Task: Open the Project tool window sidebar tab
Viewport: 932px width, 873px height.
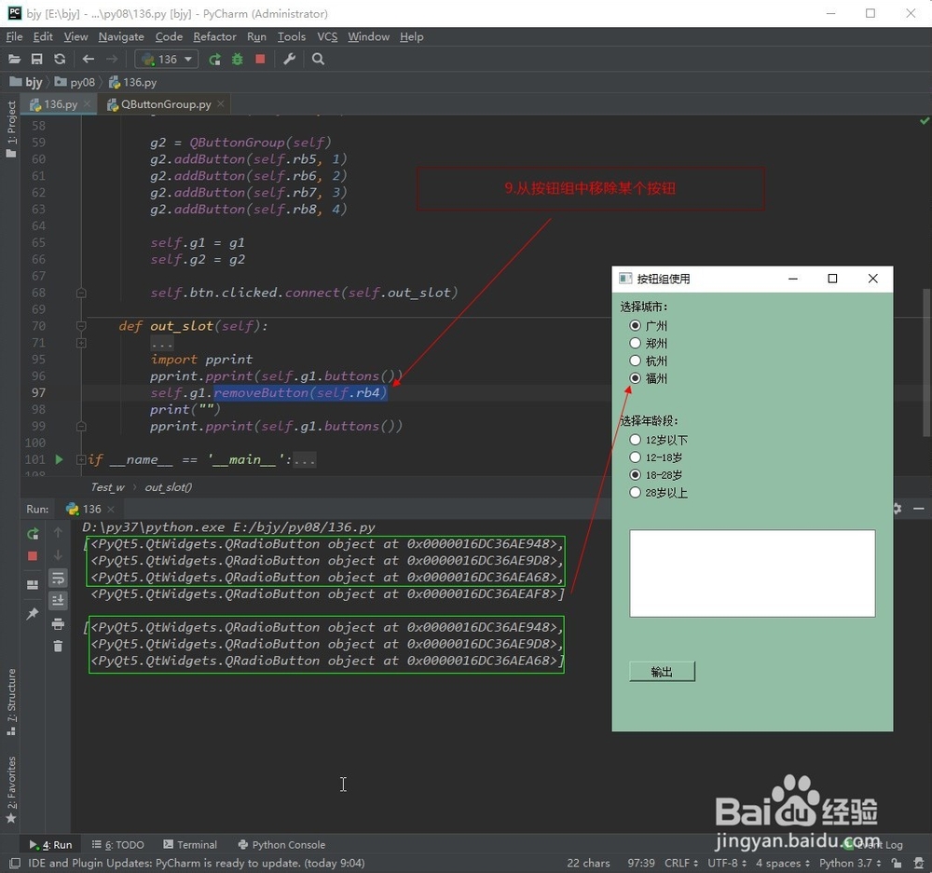Action: point(10,129)
